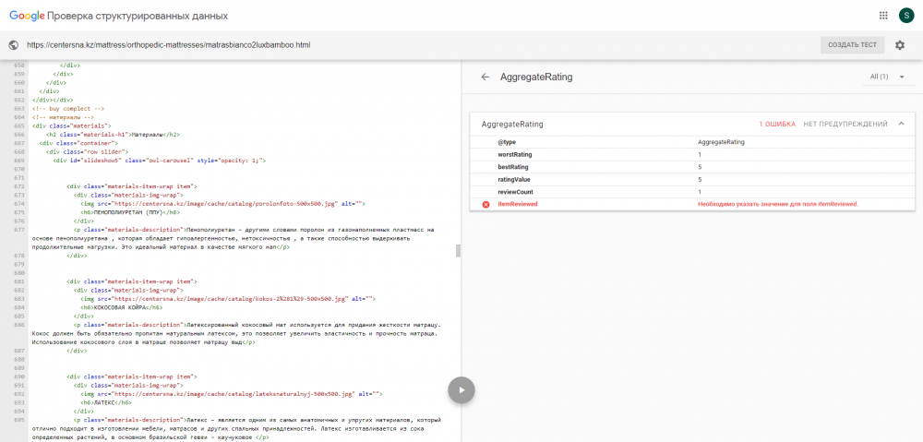Click the AggregateRating value in the @type row

721,142
